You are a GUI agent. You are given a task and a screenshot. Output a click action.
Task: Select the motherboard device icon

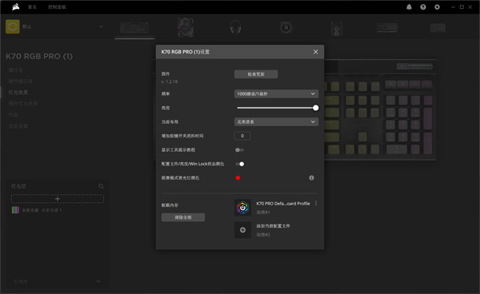pos(186,27)
